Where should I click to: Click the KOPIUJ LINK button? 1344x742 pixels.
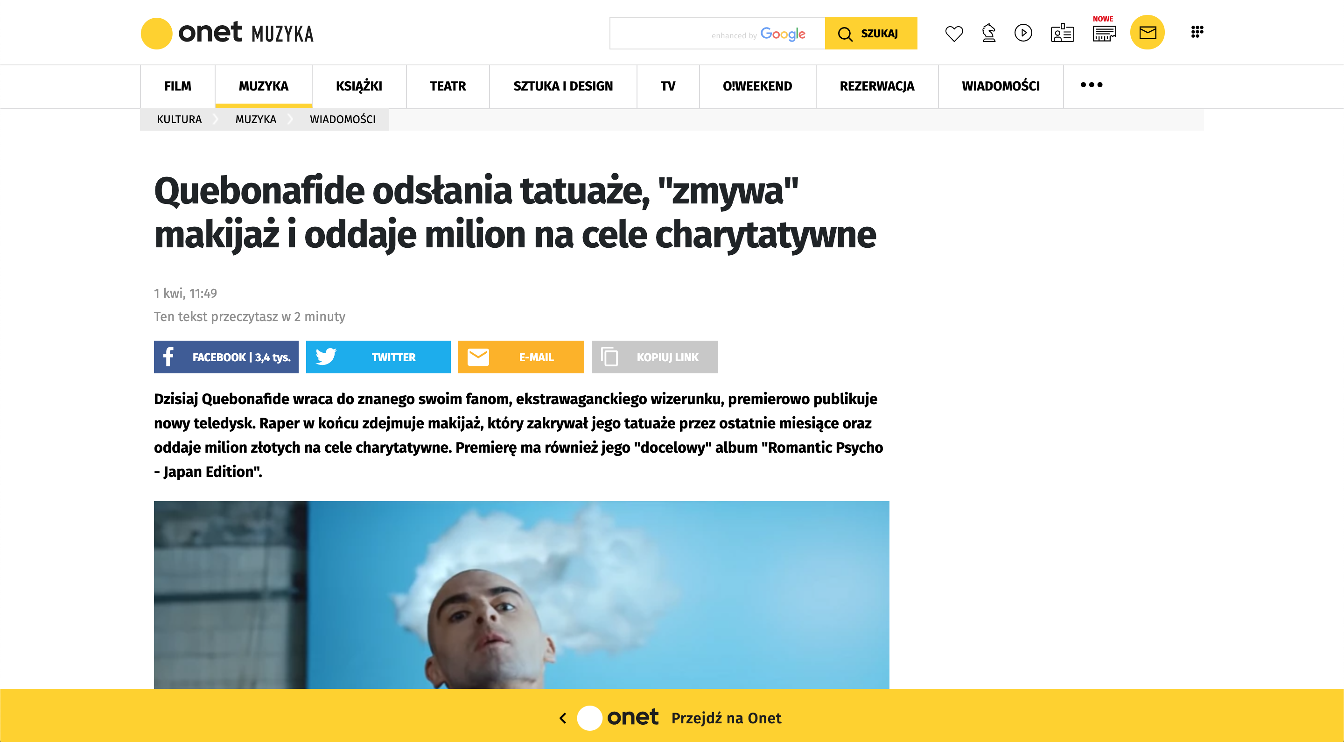click(654, 357)
